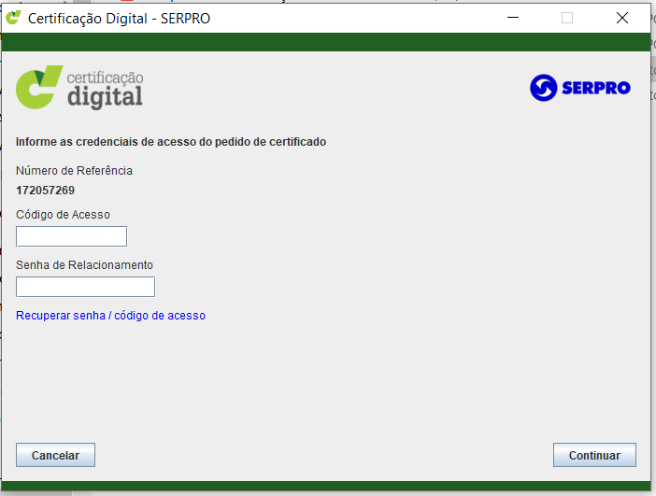Minimize the Certificação Digital window
The width and height of the screenshot is (656, 496).
pyautogui.click(x=512, y=17)
